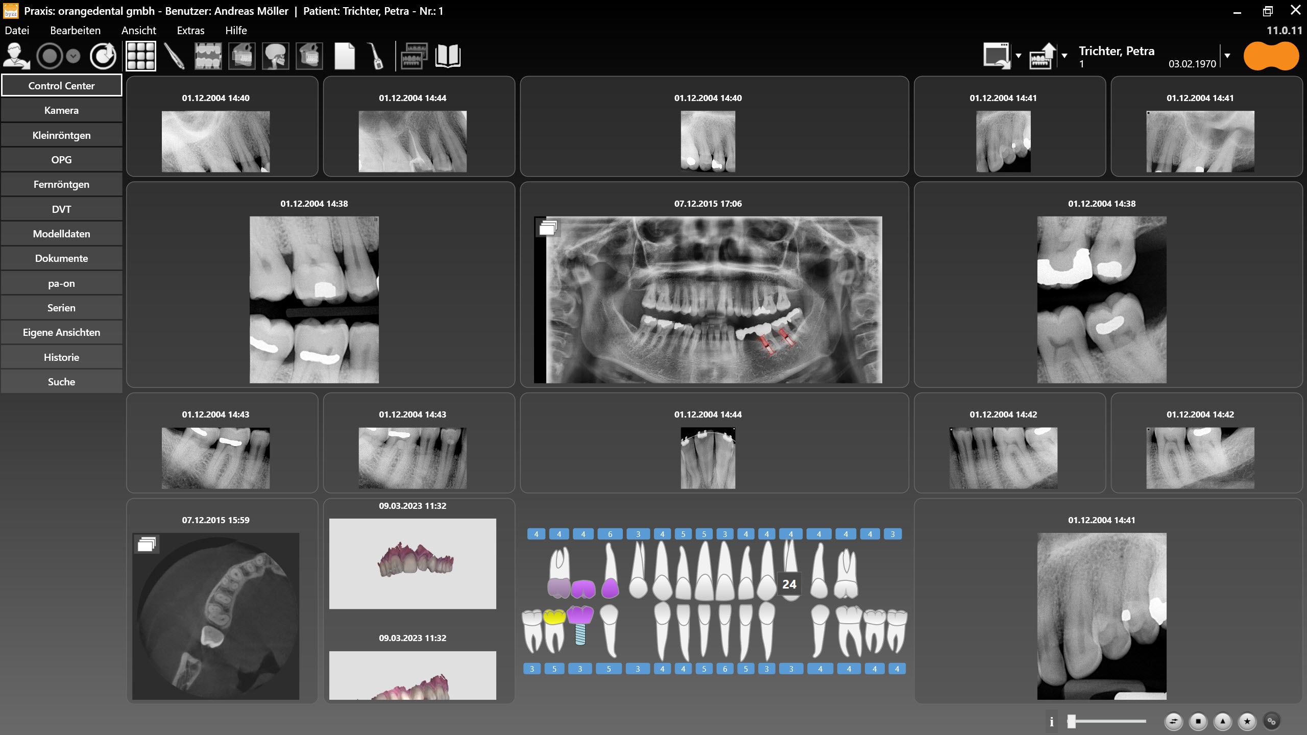Click the window export arrow icon
This screenshot has width=1307, height=735.
pos(997,56)
